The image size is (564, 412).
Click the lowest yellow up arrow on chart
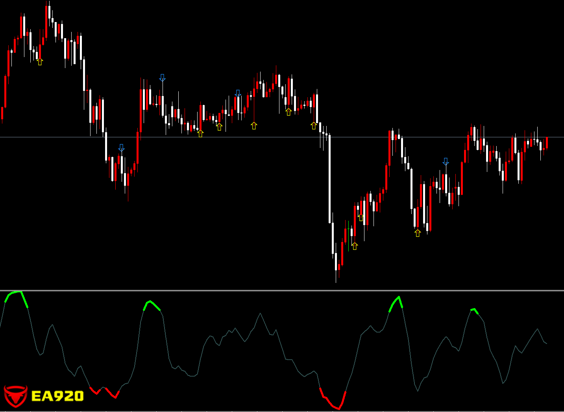coord(355,246)
